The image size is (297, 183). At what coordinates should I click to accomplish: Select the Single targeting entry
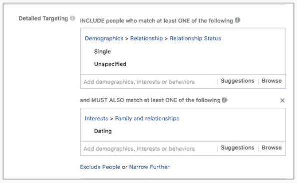pos(102,51)
